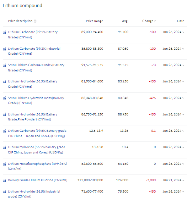The height and width of the screenshot is (200, 187).
Task: Click the Avg. column header
Action: 125,21
